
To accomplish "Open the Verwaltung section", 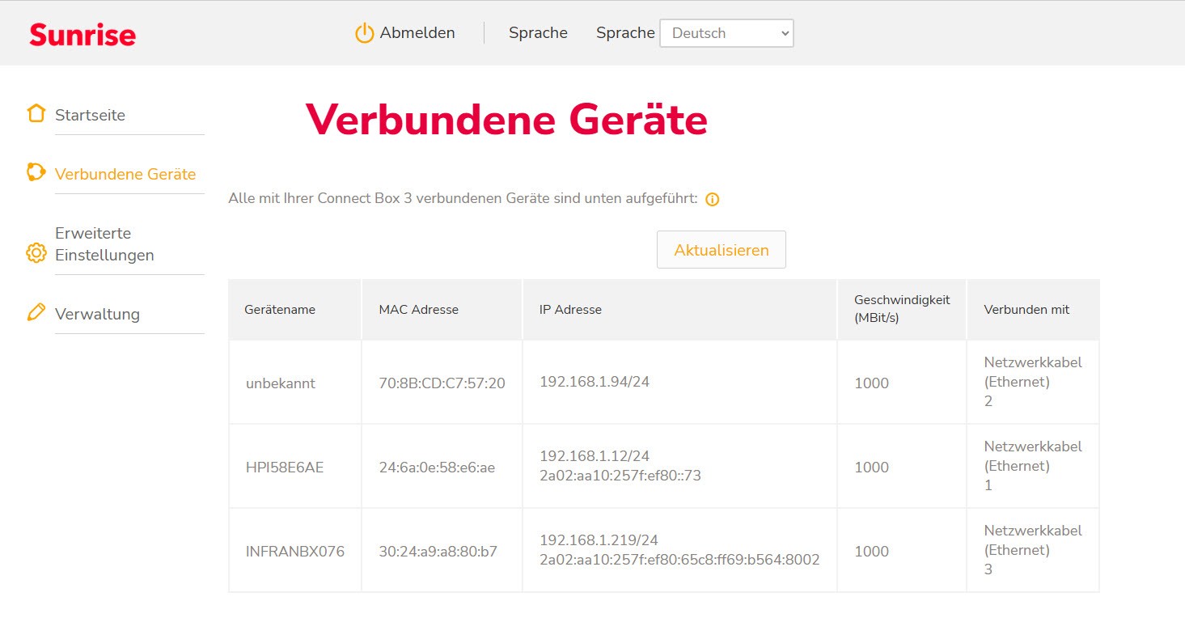I will [97, 314].
